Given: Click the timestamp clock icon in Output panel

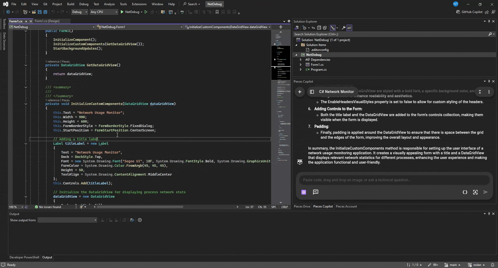Looking at the screenshot, I should coord(140,220).
